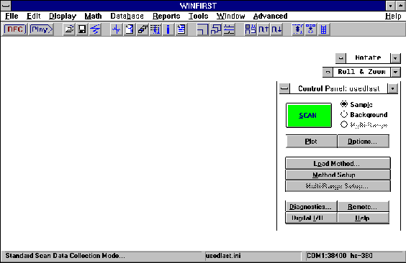Open the Window menu

click(x=230, y=16)
